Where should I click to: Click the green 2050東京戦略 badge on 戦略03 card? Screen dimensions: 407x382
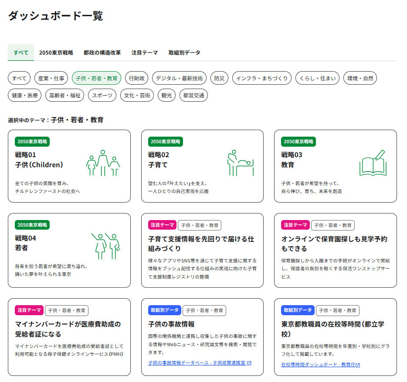[300, 141]
